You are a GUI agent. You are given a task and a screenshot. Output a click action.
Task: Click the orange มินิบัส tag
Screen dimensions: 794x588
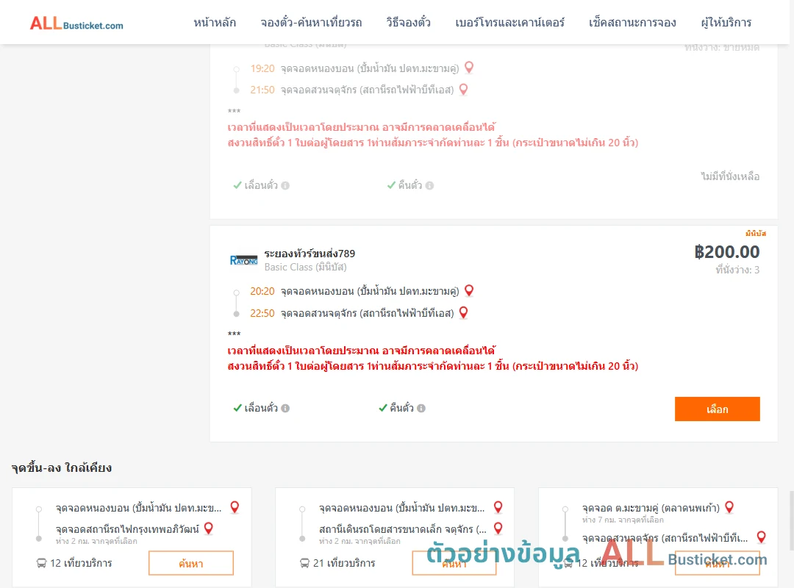tap(756, 234)
